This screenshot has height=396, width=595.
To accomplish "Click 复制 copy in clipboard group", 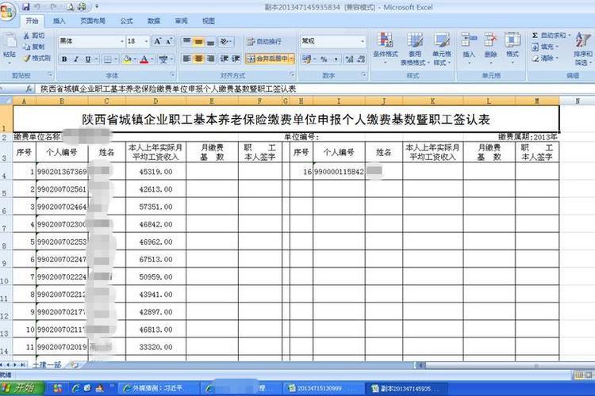I will click(x=34, y=47).
